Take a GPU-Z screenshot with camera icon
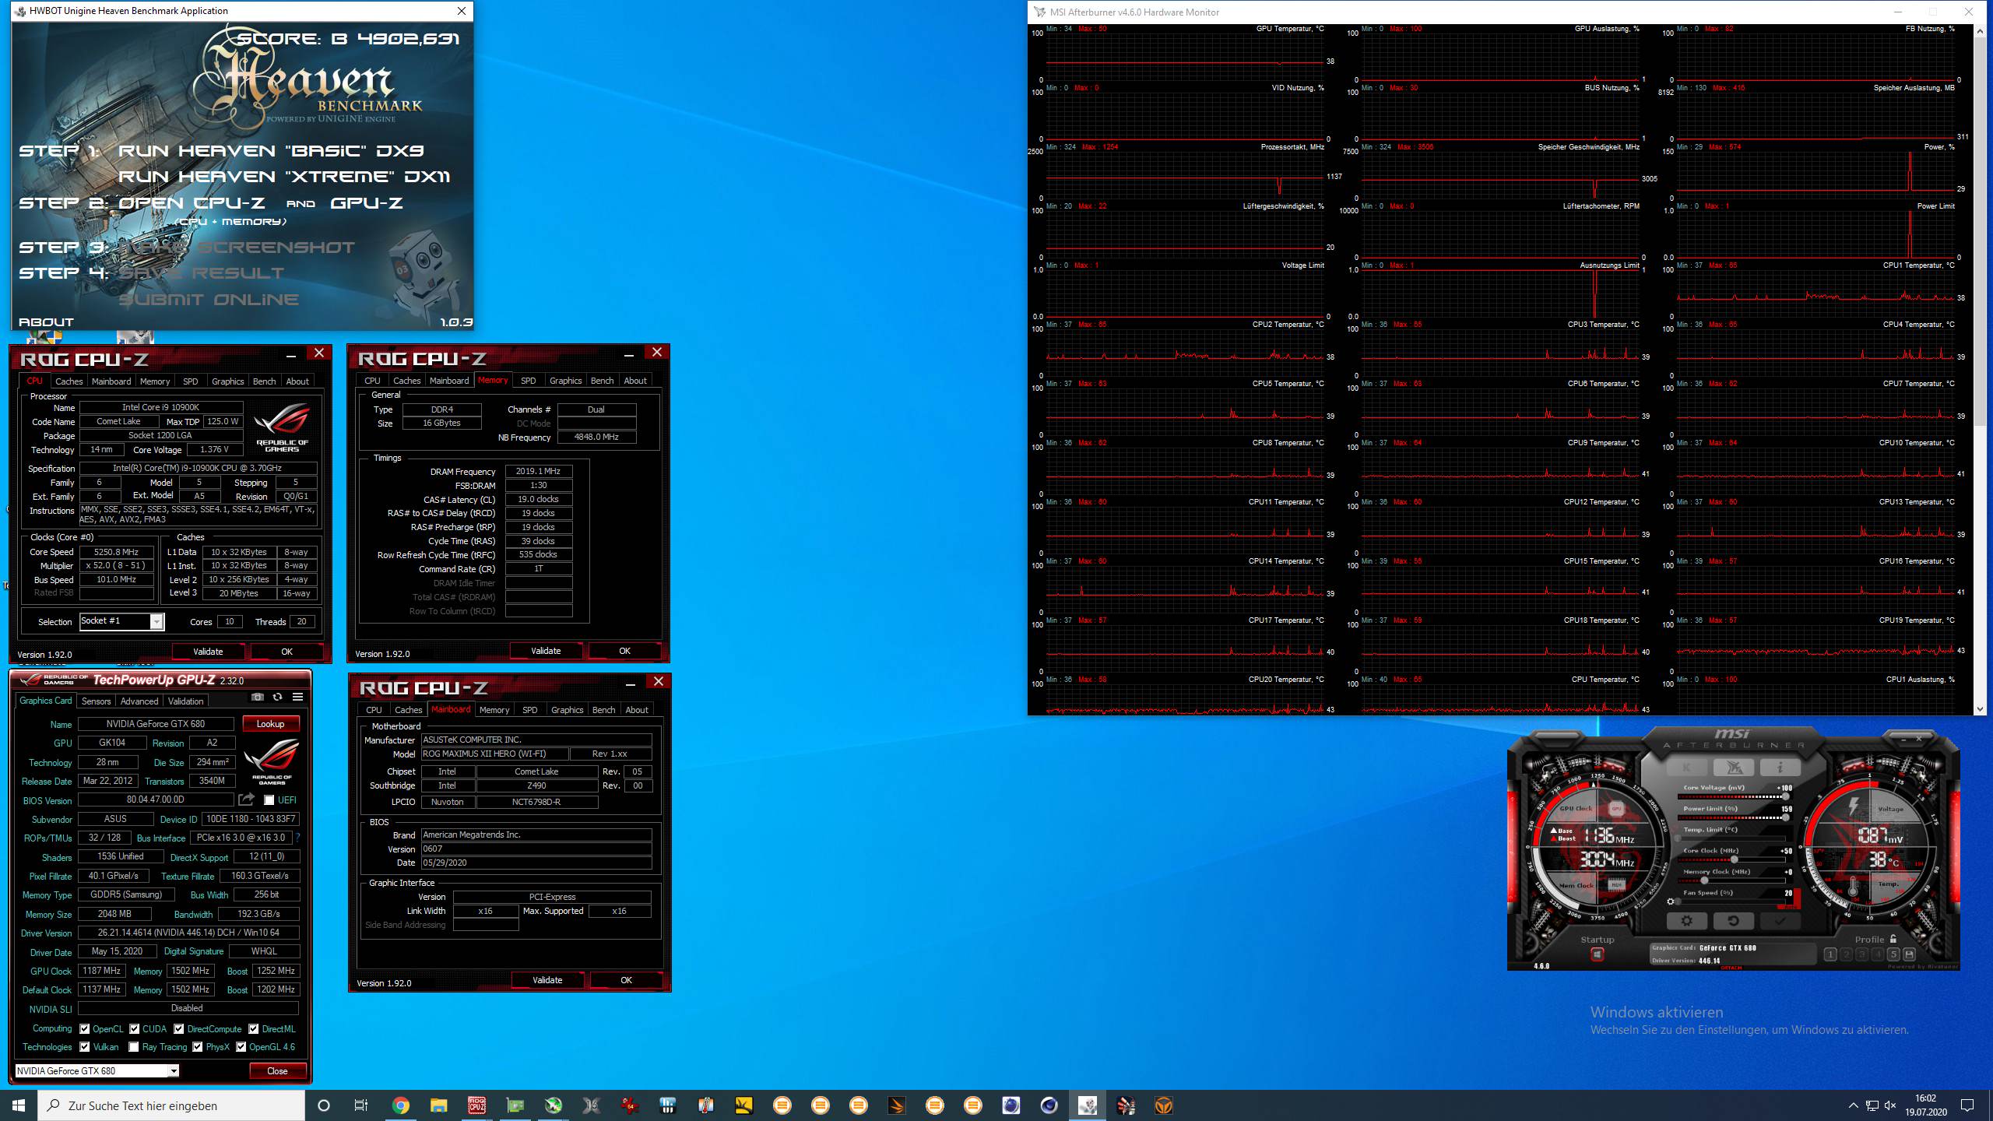 (x=258, y=697)
